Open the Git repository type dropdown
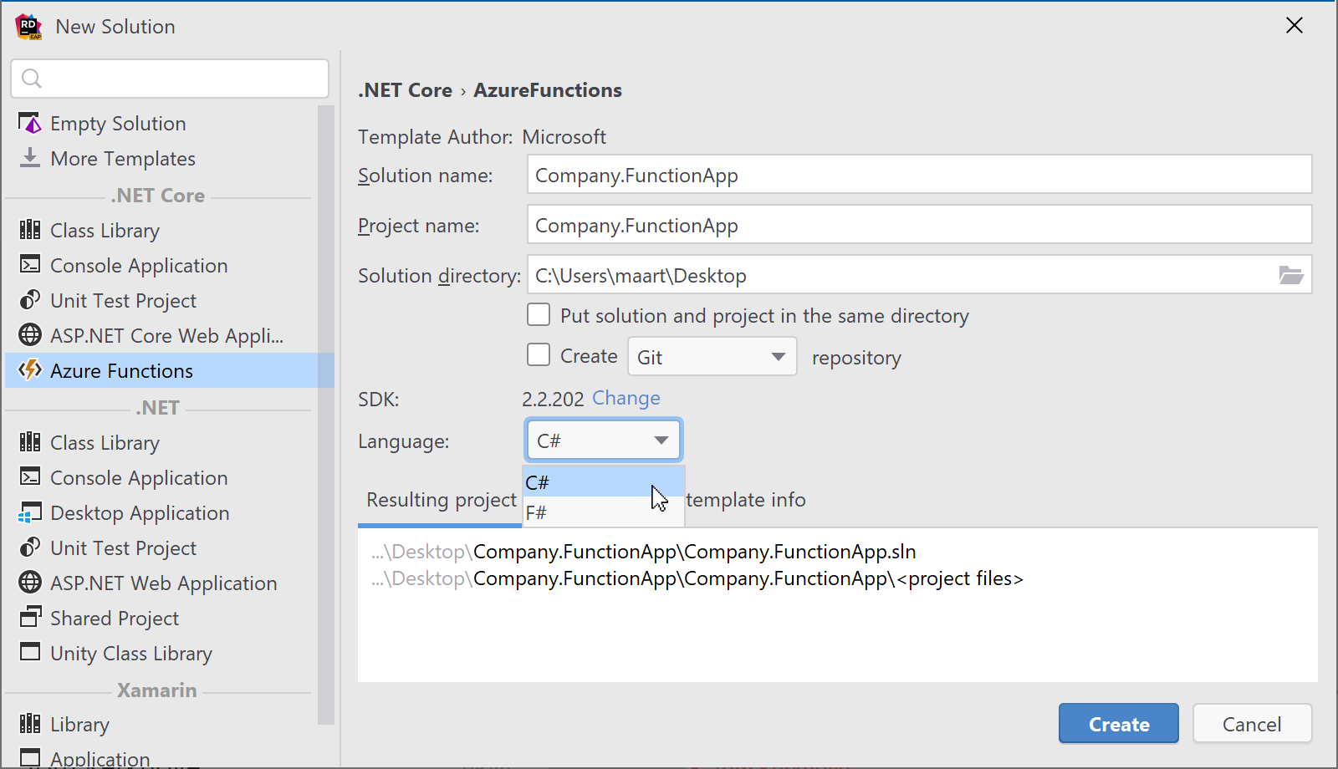Viewport: 1338px width, 769px height. pyautogui.click(x=712, y=357)
